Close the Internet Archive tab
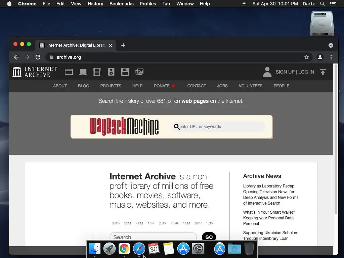Screen dimensions: 344x258 pyautogui.click(x=111, y=45)
